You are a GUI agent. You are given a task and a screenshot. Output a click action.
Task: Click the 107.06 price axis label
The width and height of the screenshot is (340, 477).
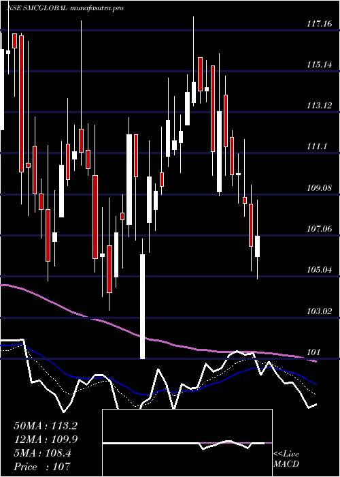click(320, 229)
